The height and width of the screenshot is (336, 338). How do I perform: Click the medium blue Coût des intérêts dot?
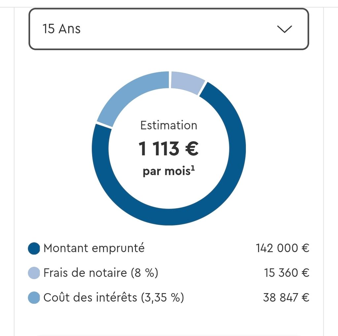point(34,298)
